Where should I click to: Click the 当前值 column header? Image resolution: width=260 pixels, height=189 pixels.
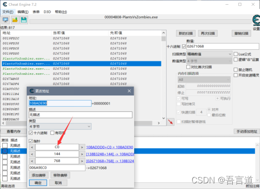80,33
